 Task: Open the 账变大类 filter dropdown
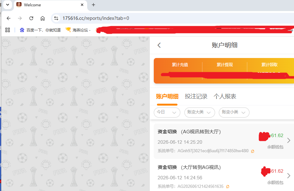click(200, 113)
